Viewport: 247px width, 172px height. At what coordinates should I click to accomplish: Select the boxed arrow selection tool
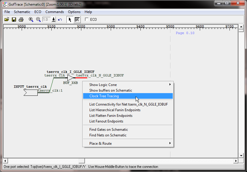77,20
